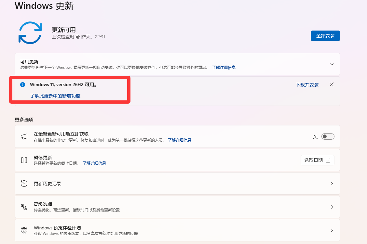Click the 暂停更新 row title
This screenshot has width=367, height=244.
(x=43, y=158)
